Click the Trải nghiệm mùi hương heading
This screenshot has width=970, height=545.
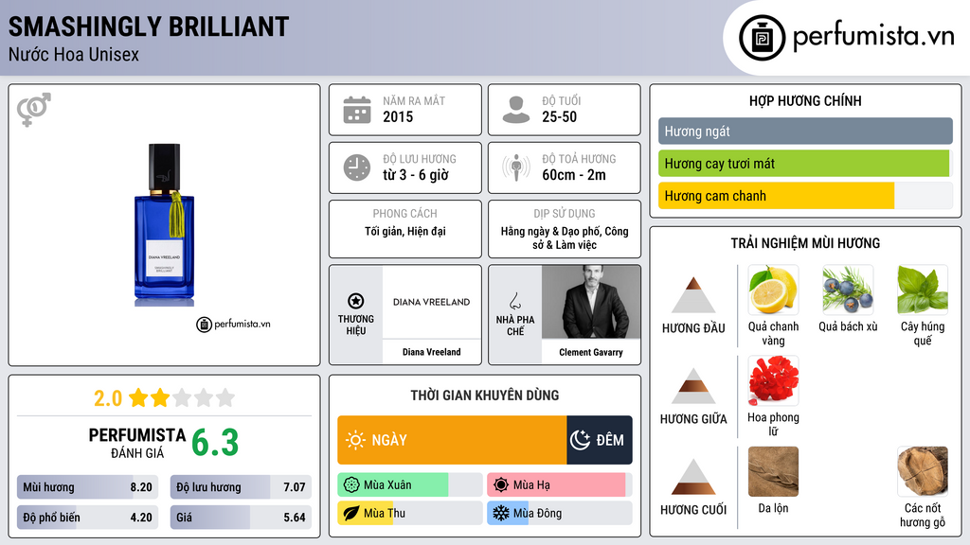(805, 243)
